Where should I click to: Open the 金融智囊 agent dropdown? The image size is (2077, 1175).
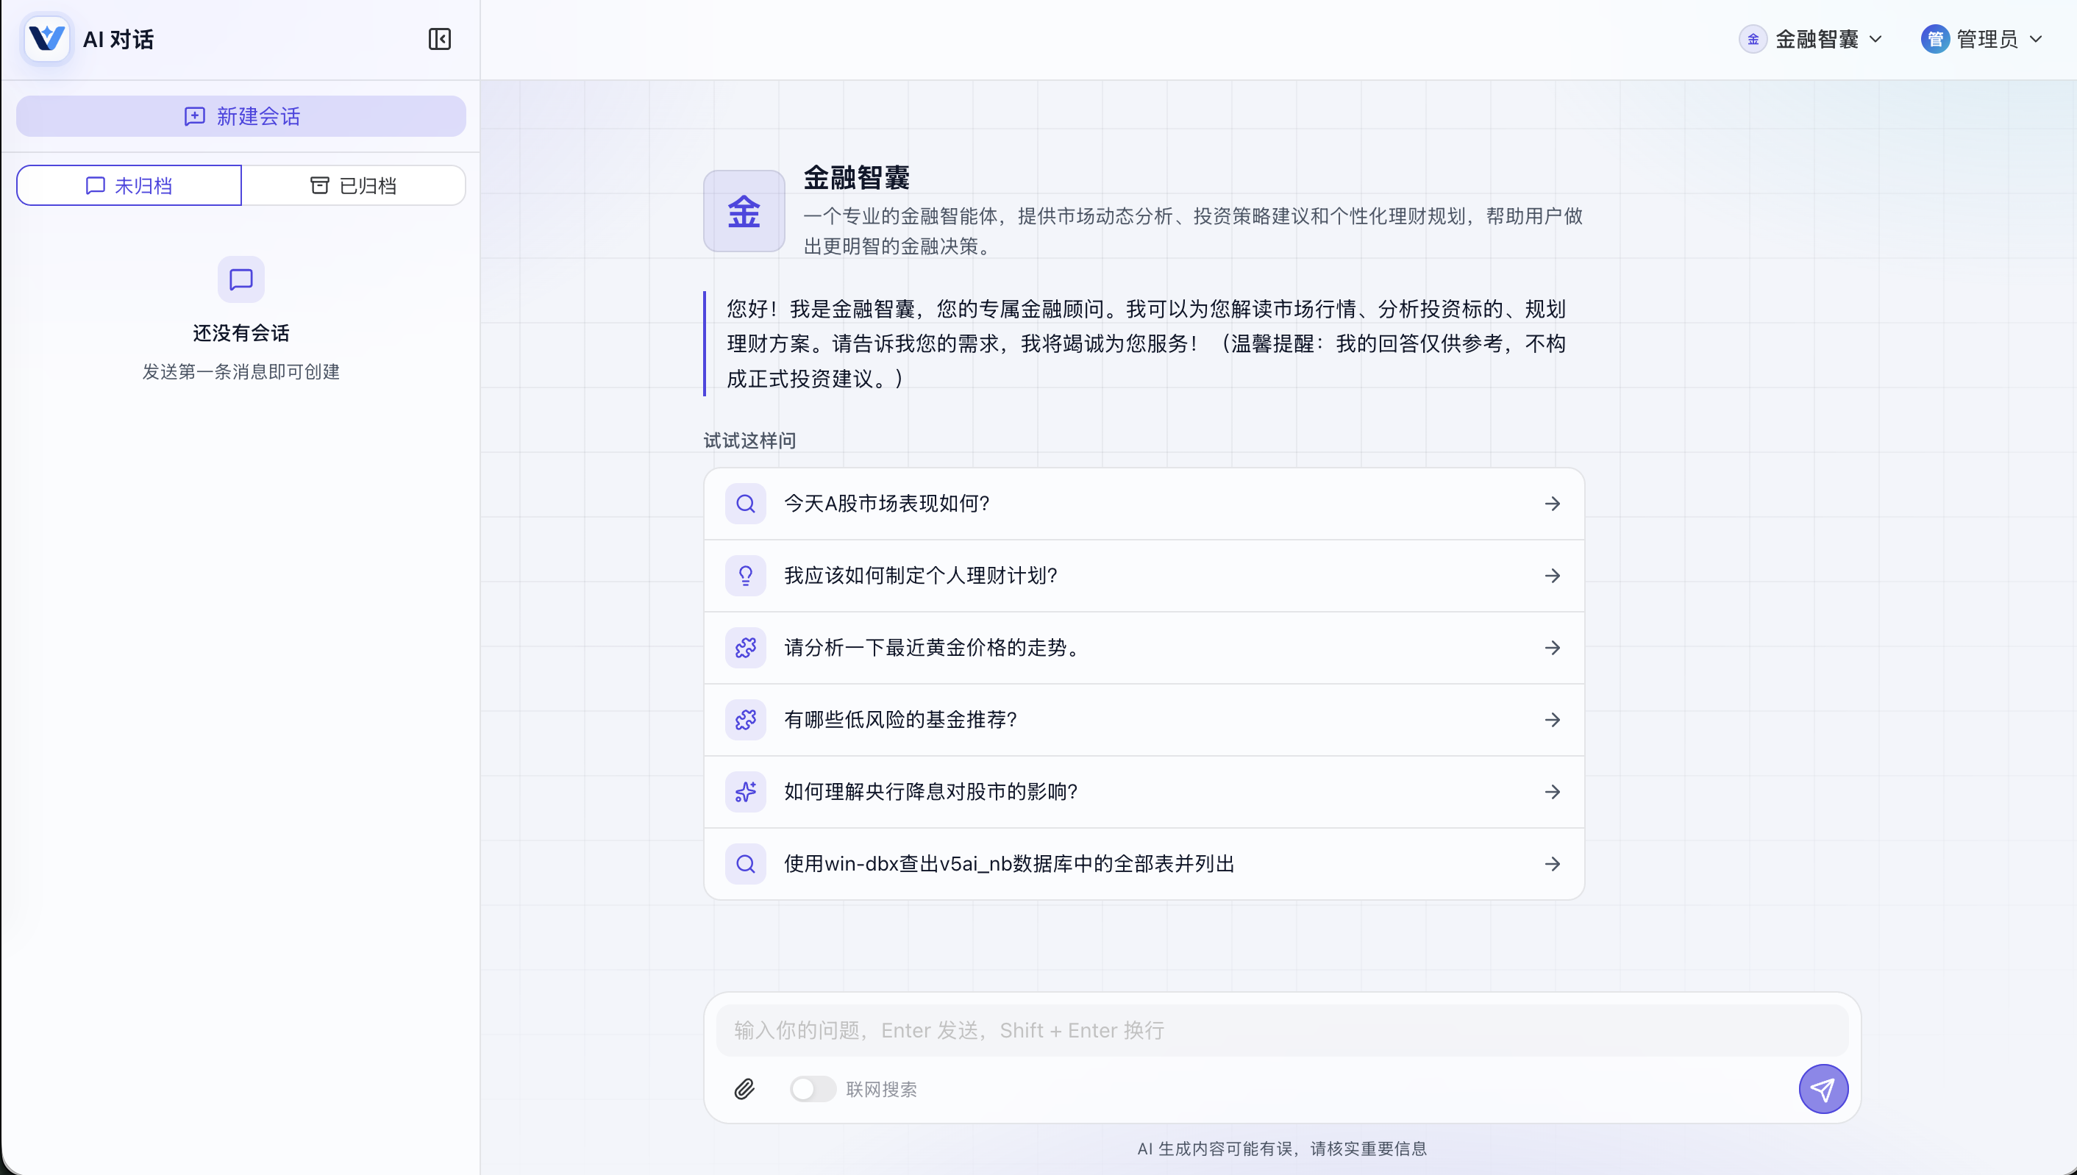tap(1811, 39)
